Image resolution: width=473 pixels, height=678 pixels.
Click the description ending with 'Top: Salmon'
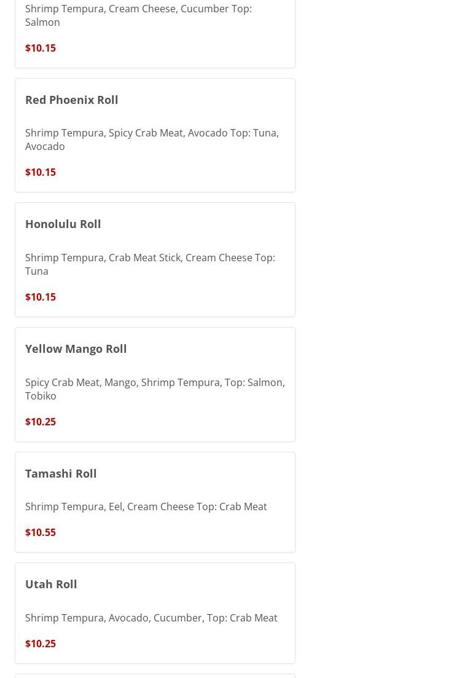[138, 15]
